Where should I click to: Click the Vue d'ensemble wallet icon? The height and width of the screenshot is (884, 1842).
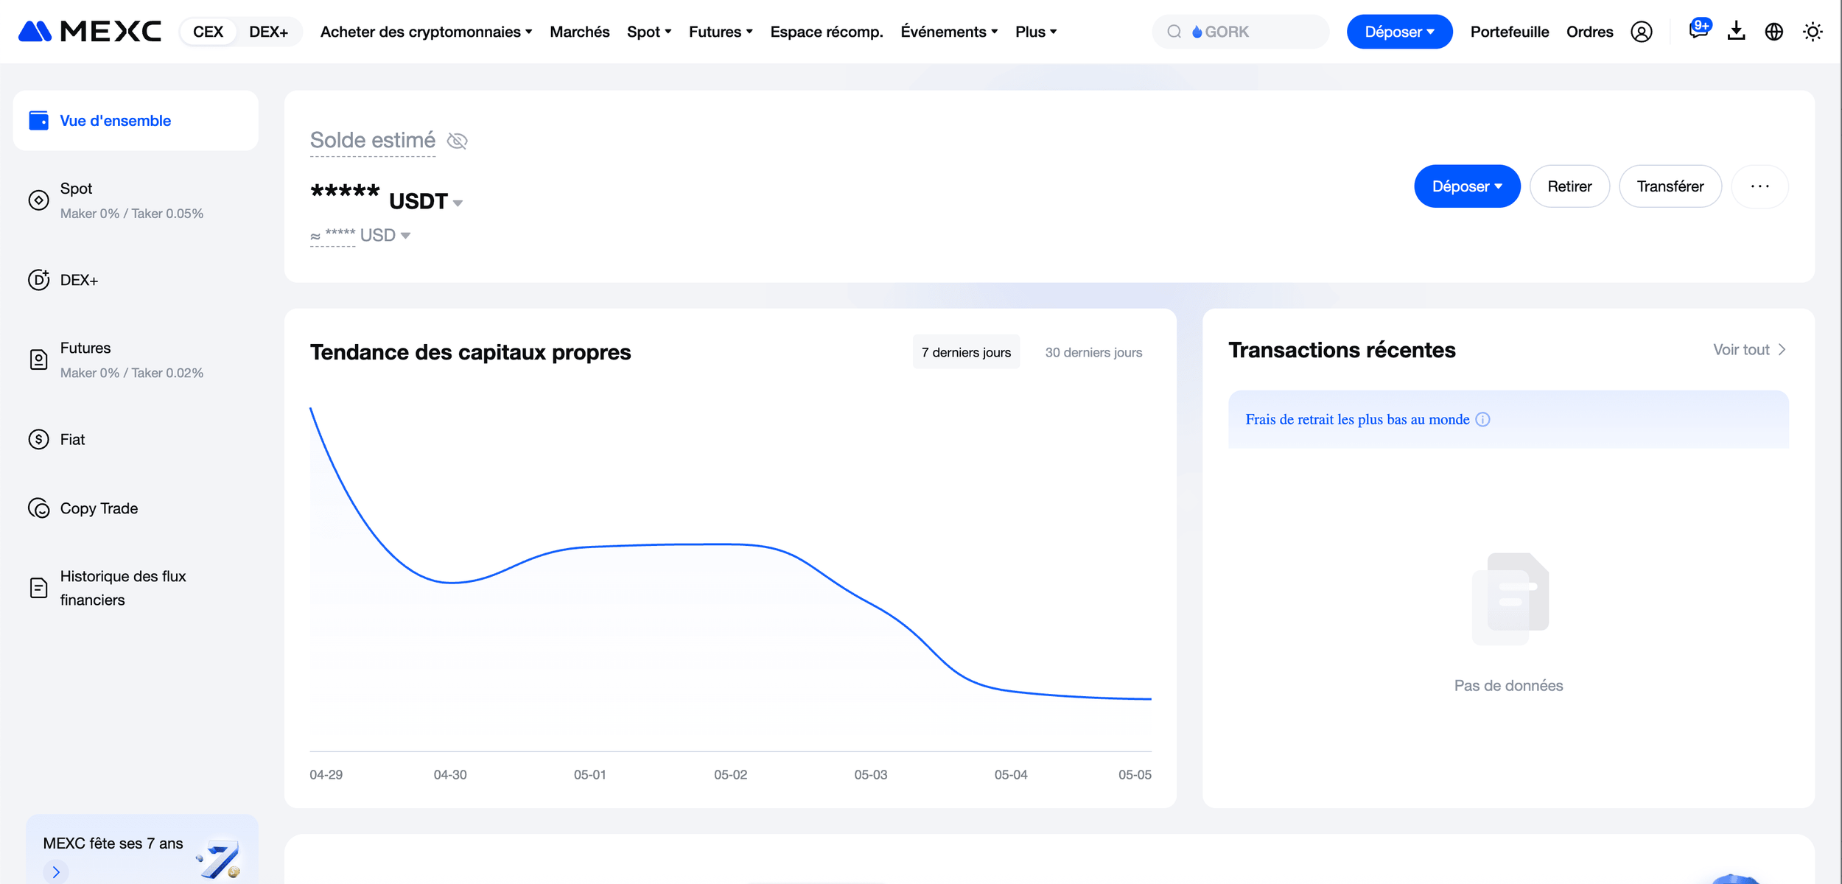38,121
